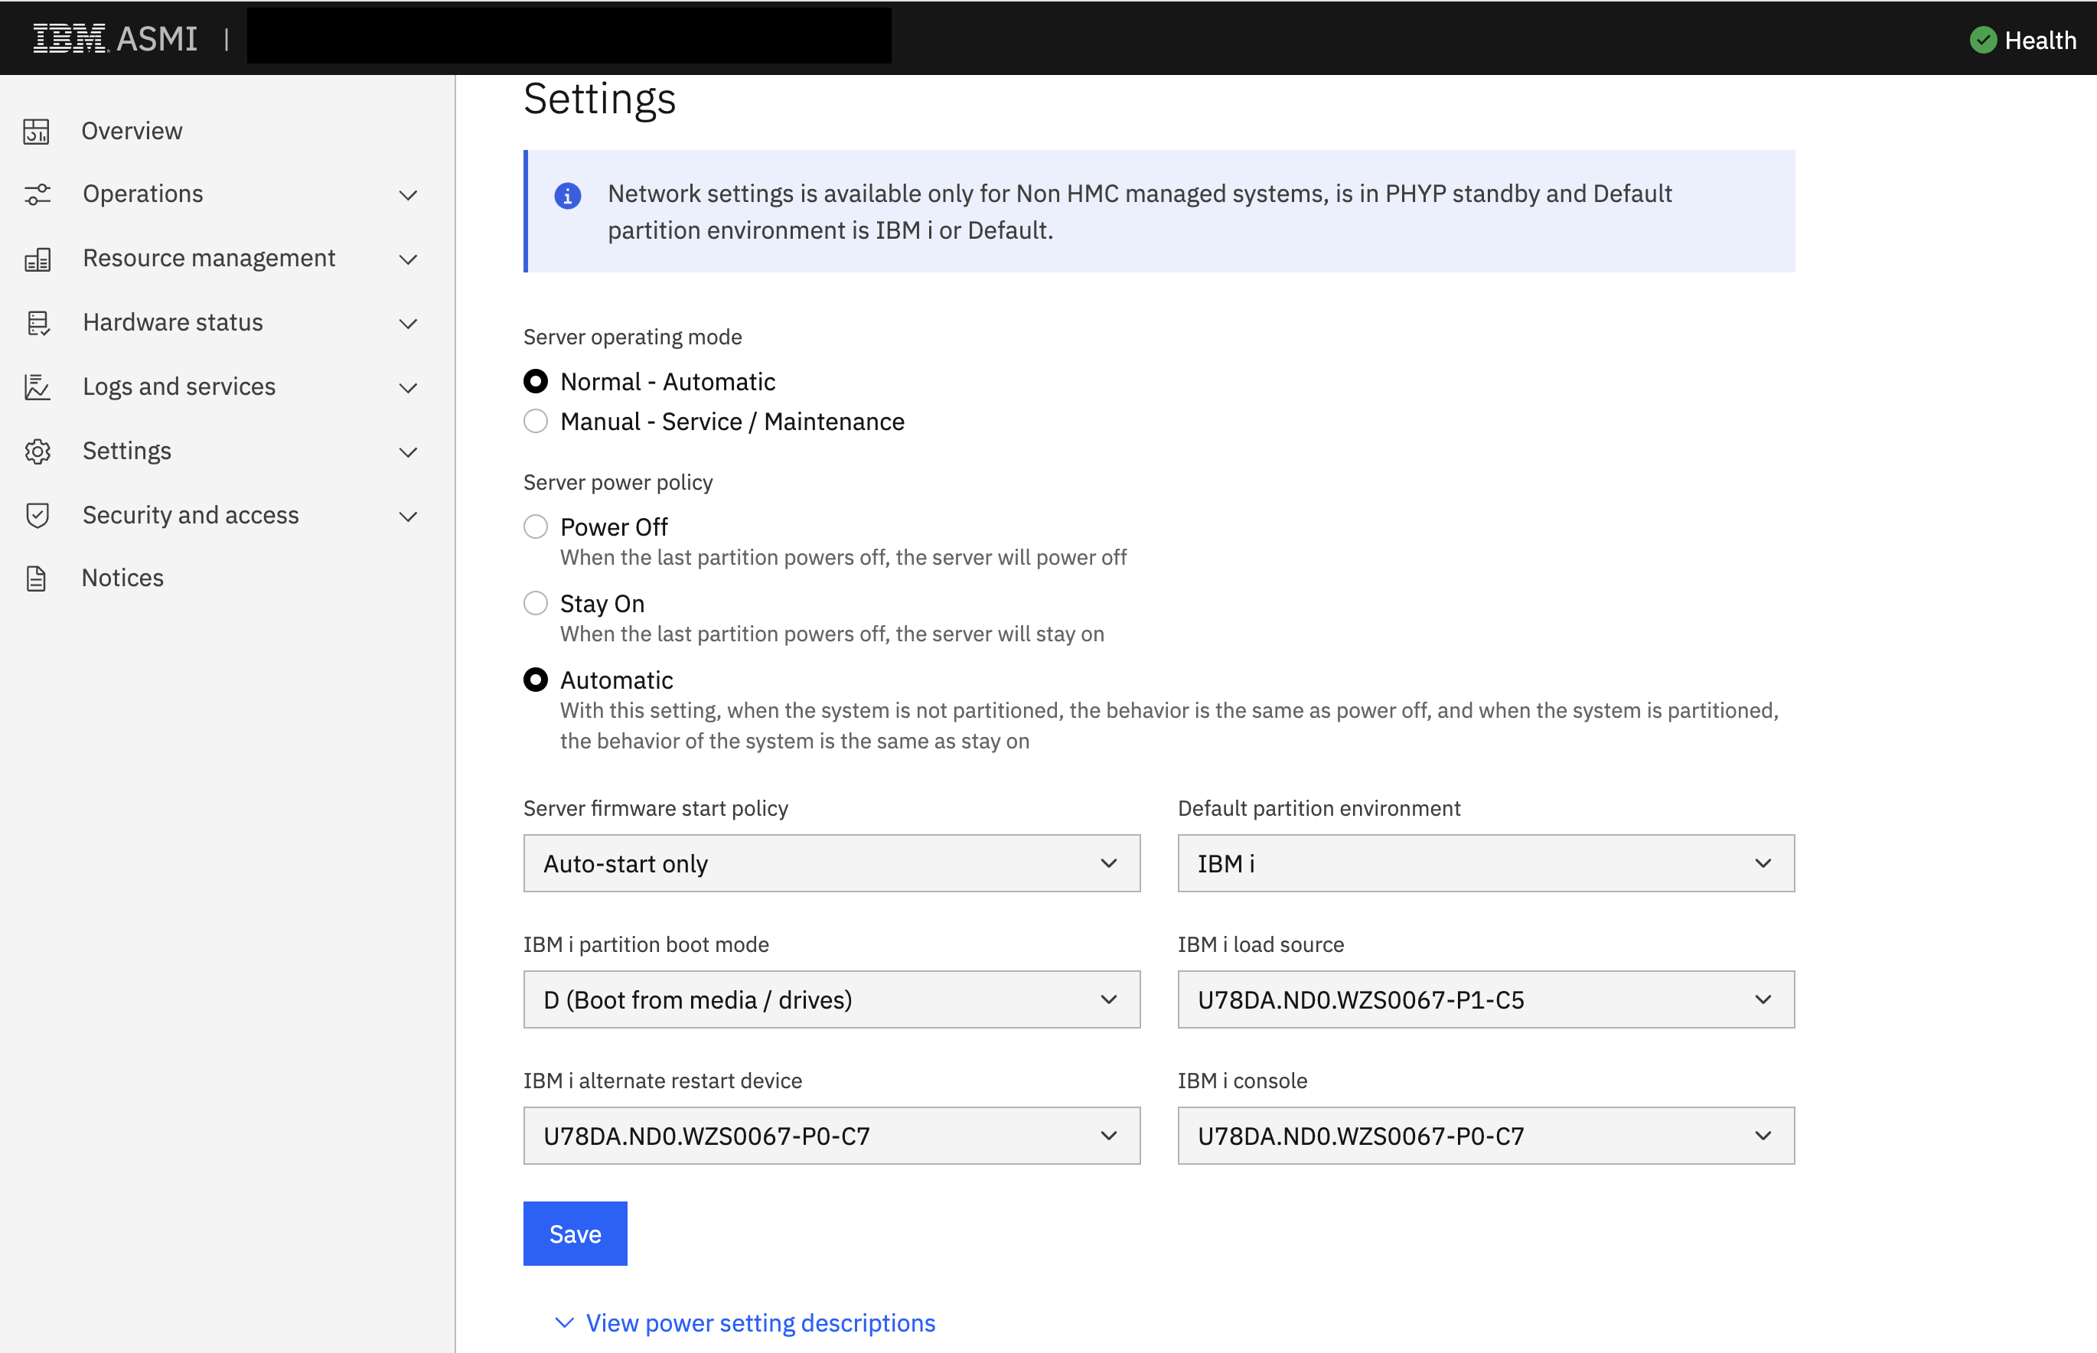
Task: Click the 'IBM i alternate restart device' label
Action: click(664, 1081)
